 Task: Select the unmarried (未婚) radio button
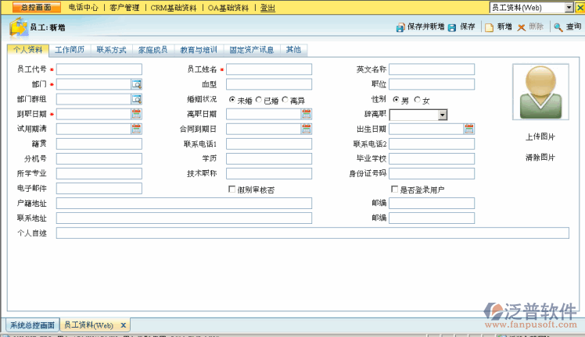point(232,100)
